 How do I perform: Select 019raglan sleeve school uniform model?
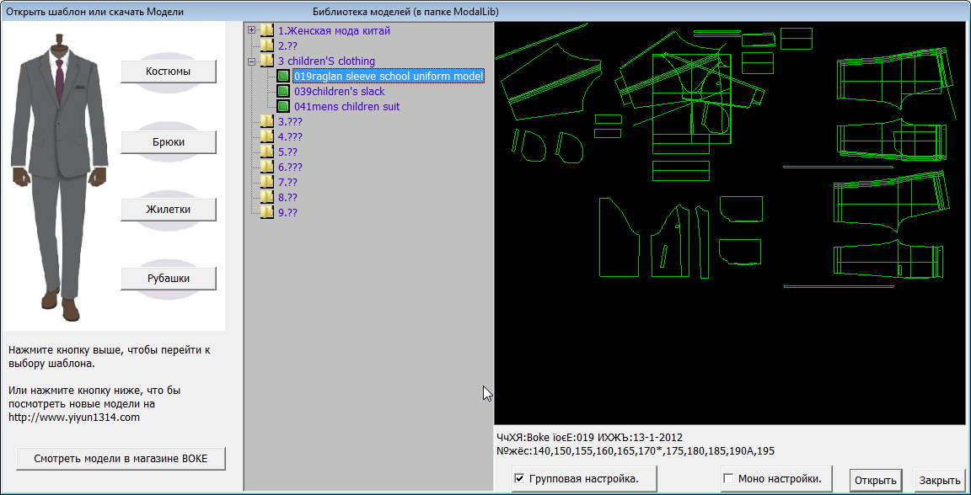389,76
